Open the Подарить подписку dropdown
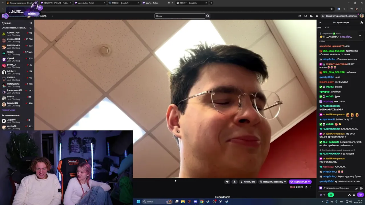365x205 pixels. [x=272, y=182]
